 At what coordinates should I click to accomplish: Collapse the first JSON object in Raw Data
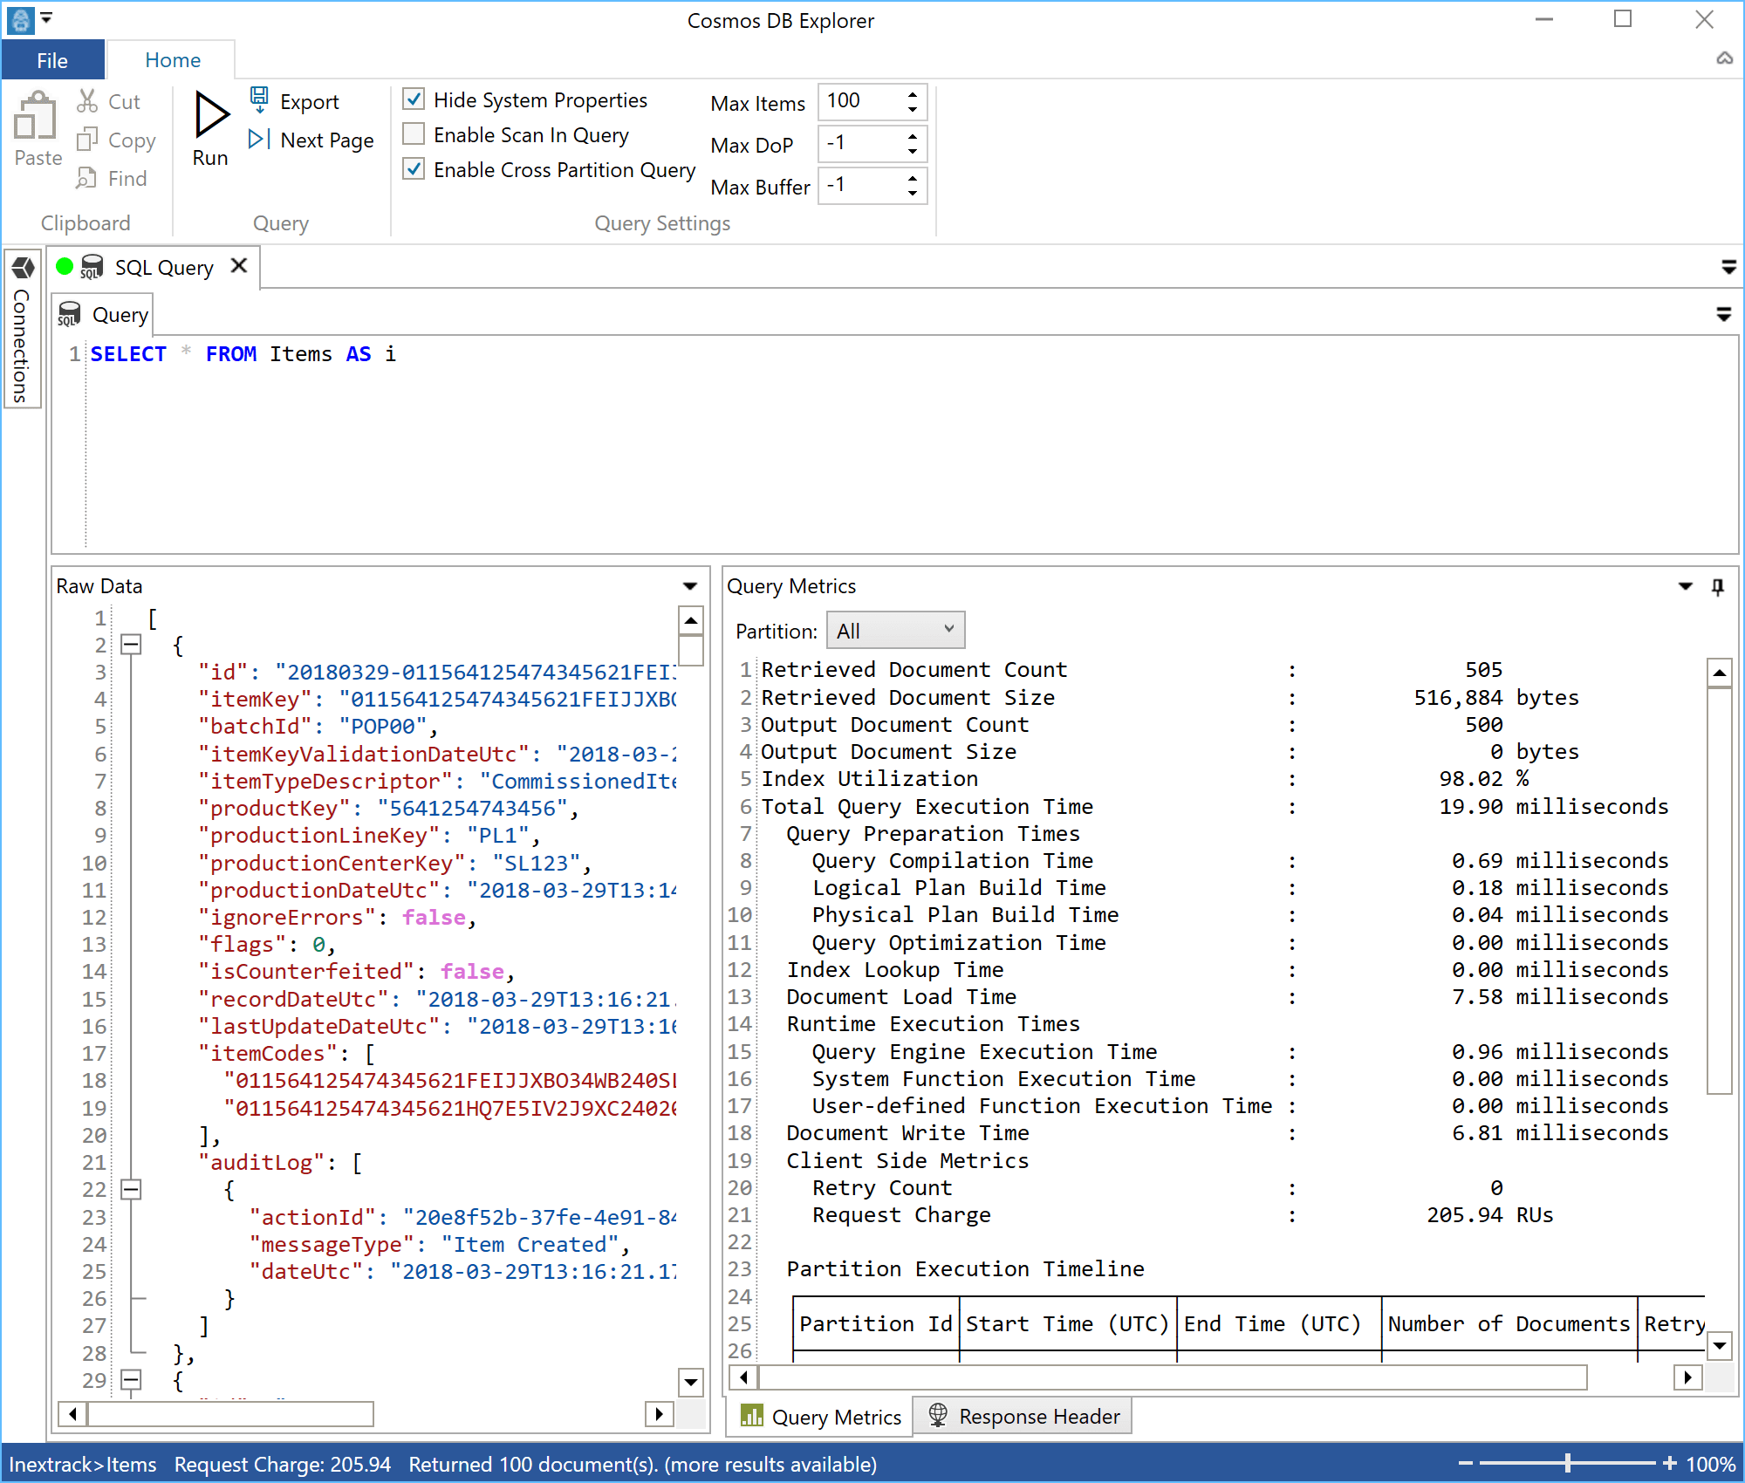[x=131, y=645]
